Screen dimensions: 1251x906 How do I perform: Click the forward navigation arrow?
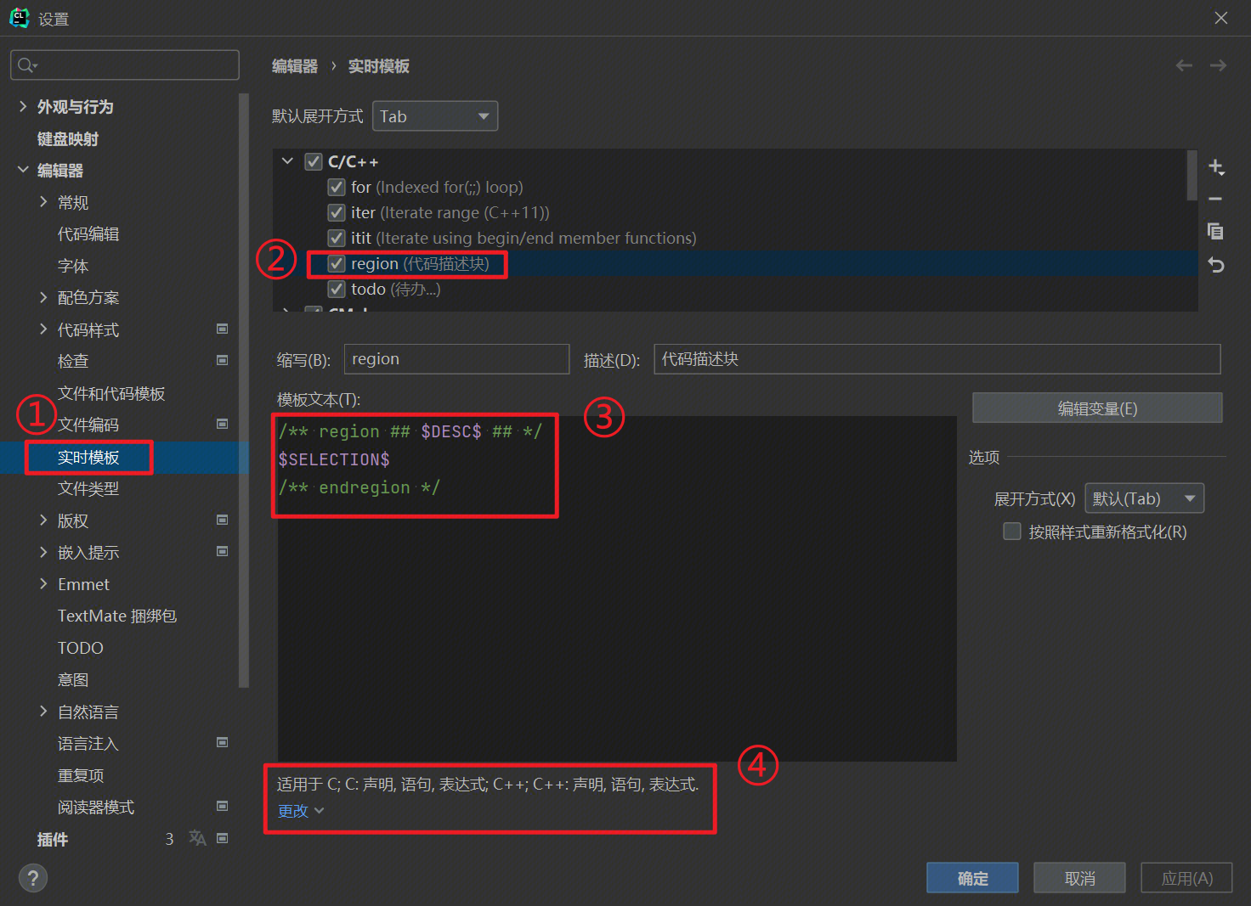point(1218,65)
